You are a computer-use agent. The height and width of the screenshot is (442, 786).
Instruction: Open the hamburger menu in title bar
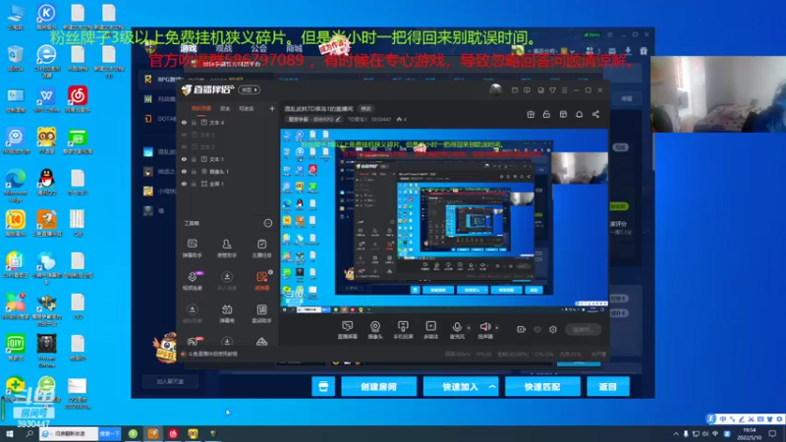click(564, 90)
